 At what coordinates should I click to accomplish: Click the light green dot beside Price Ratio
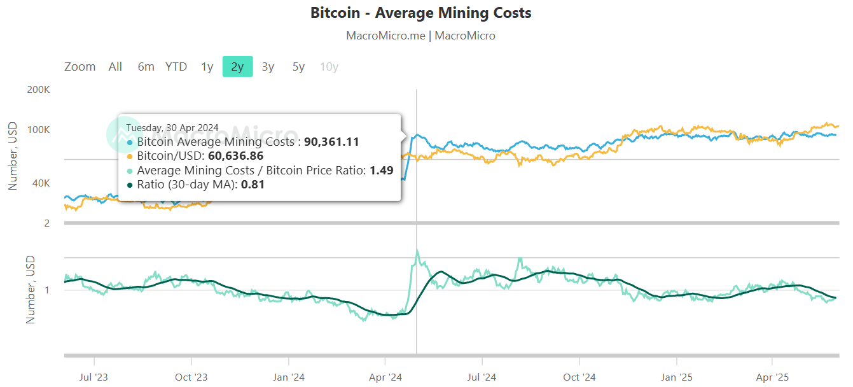tap(130, 171)
